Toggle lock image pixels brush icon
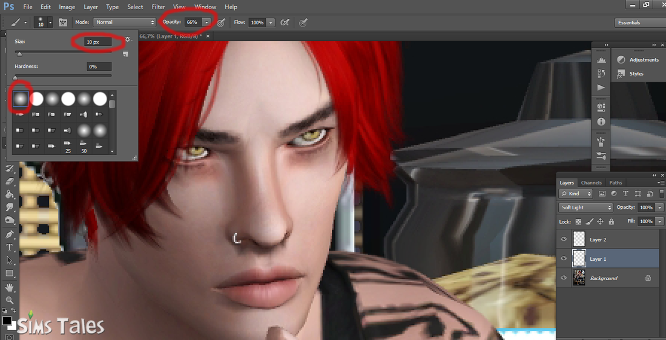This screenshot has height=340, width=666. 589,221
